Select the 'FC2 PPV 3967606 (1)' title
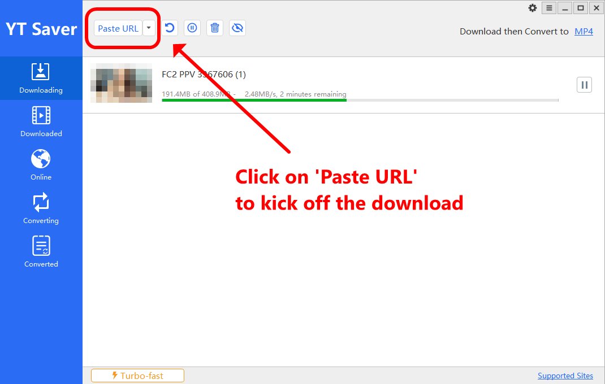The image size is (605, 384). pyautogui.click(x=204, y=75)
